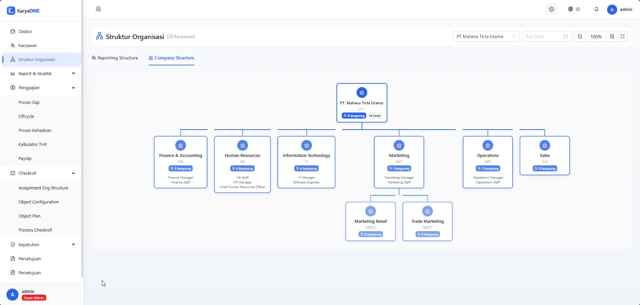Click the Dasbor gauge icon
Viewport: 640px width, 305px height.
tap(13, 31)
